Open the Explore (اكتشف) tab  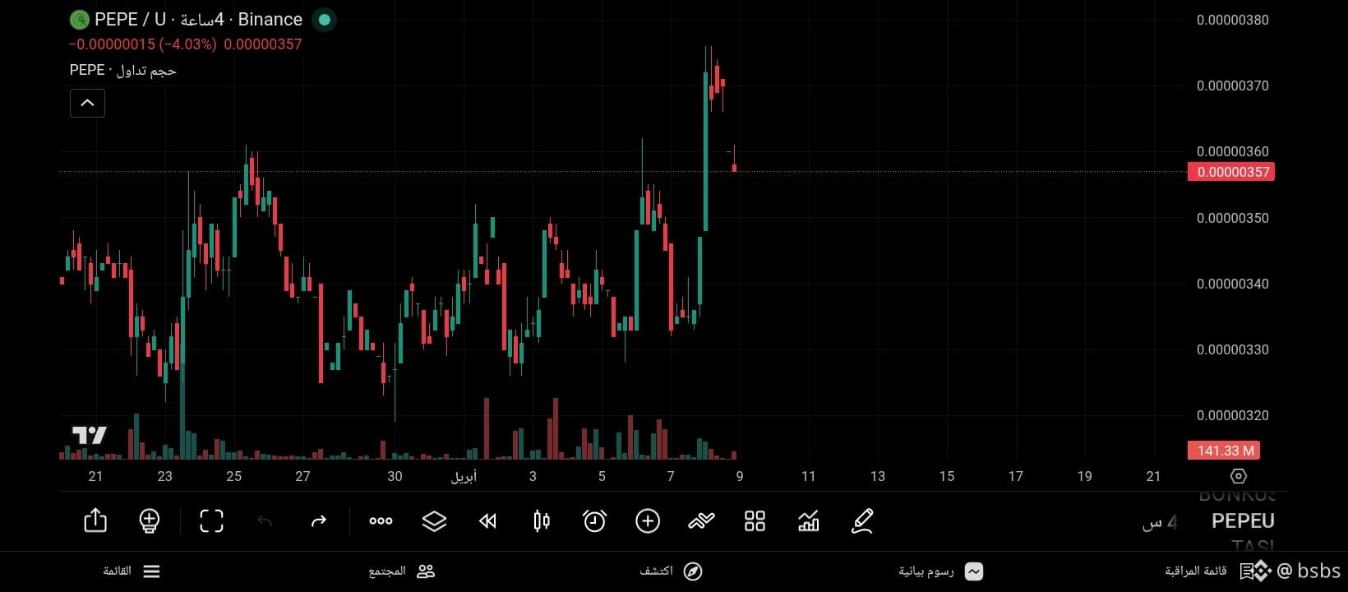[x=671, y=571]
